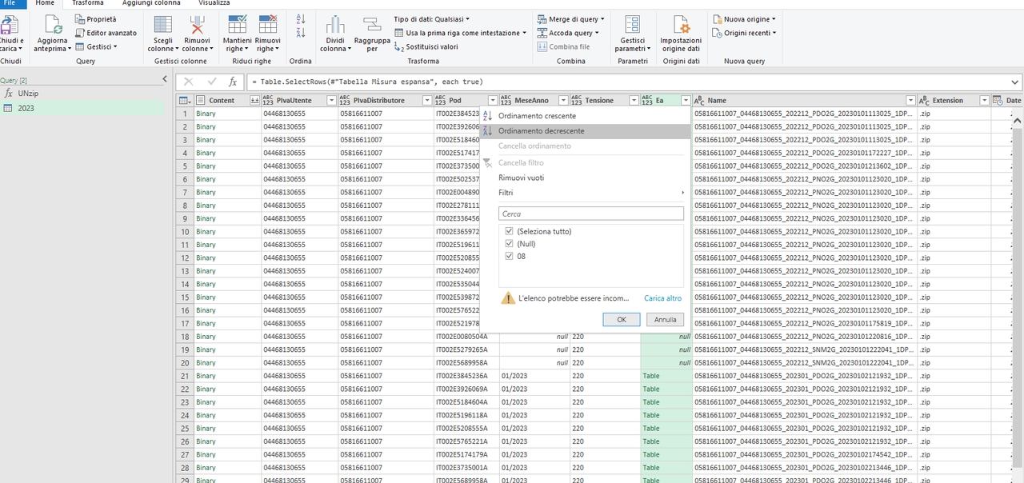Sort descending using ribbon Z-A icon
Viewport: 1024px width, 483px height.
point(301,33)
